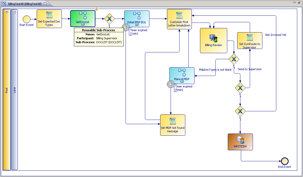Screen dimensions: 303x177
Task: Select the Set MDP not found message task
Action: [172, 125]
